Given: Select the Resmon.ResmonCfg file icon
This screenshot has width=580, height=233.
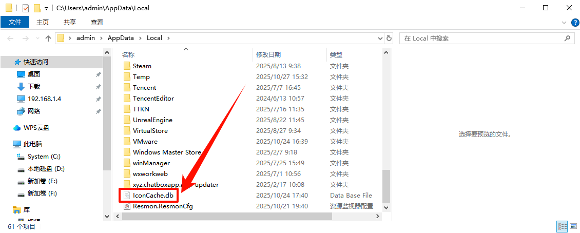Looking at the screenshot, I should pyautogui.click(x=127, y=206).
